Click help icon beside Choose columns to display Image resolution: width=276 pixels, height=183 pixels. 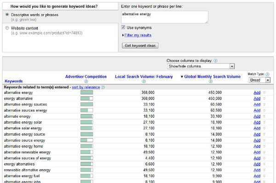(215, 61)
